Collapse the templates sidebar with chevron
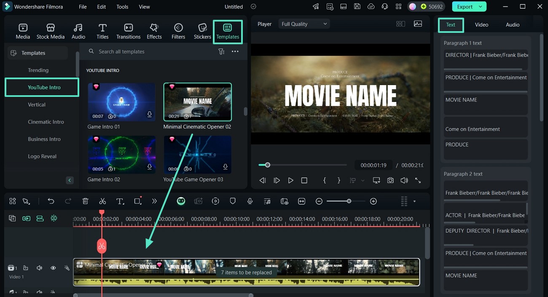Viewport: 548px width, 297px height. [70, 180]
